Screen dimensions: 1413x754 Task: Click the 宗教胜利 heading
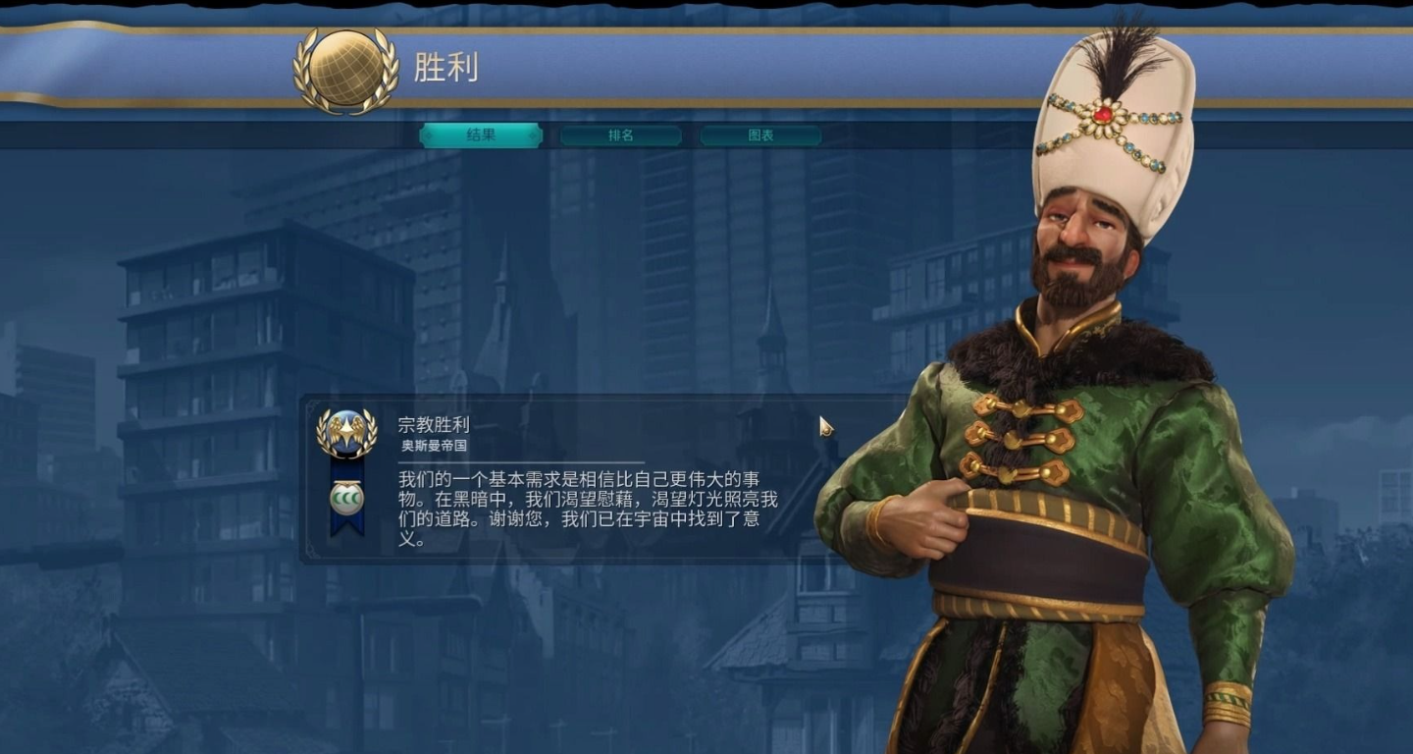click(434, 425)
